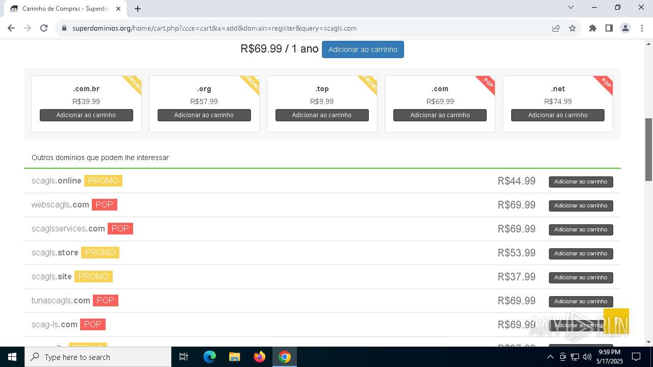
Task: Click POP badge next to webscagls.com
Action: coord(105,205)
